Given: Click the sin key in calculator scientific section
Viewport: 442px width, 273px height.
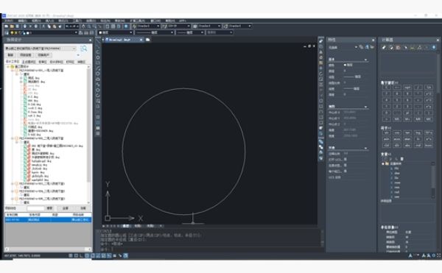Looking at the screenshot, I should (387, 132).
